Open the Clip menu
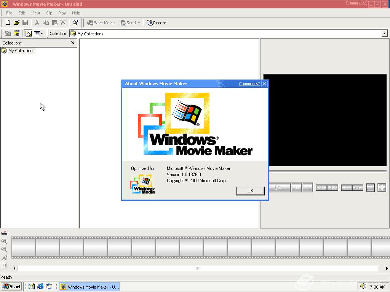Image resolution: width=390 pixels, height=292 pixels. [x=49, y=13]
